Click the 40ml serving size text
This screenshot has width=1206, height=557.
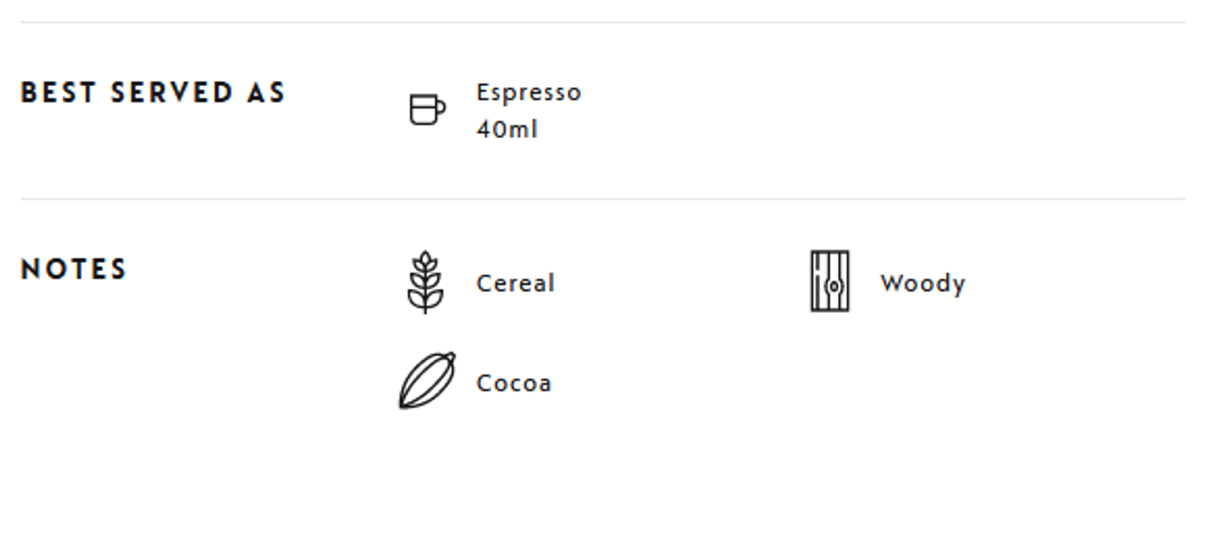click(507, 129)
